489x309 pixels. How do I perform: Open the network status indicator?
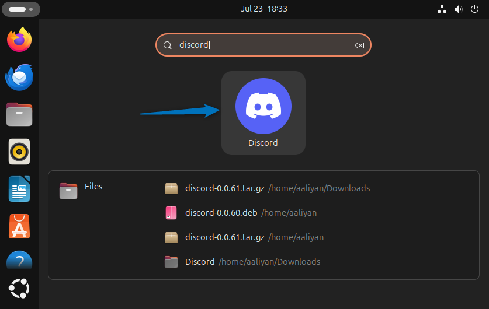(x=442, y=9)
